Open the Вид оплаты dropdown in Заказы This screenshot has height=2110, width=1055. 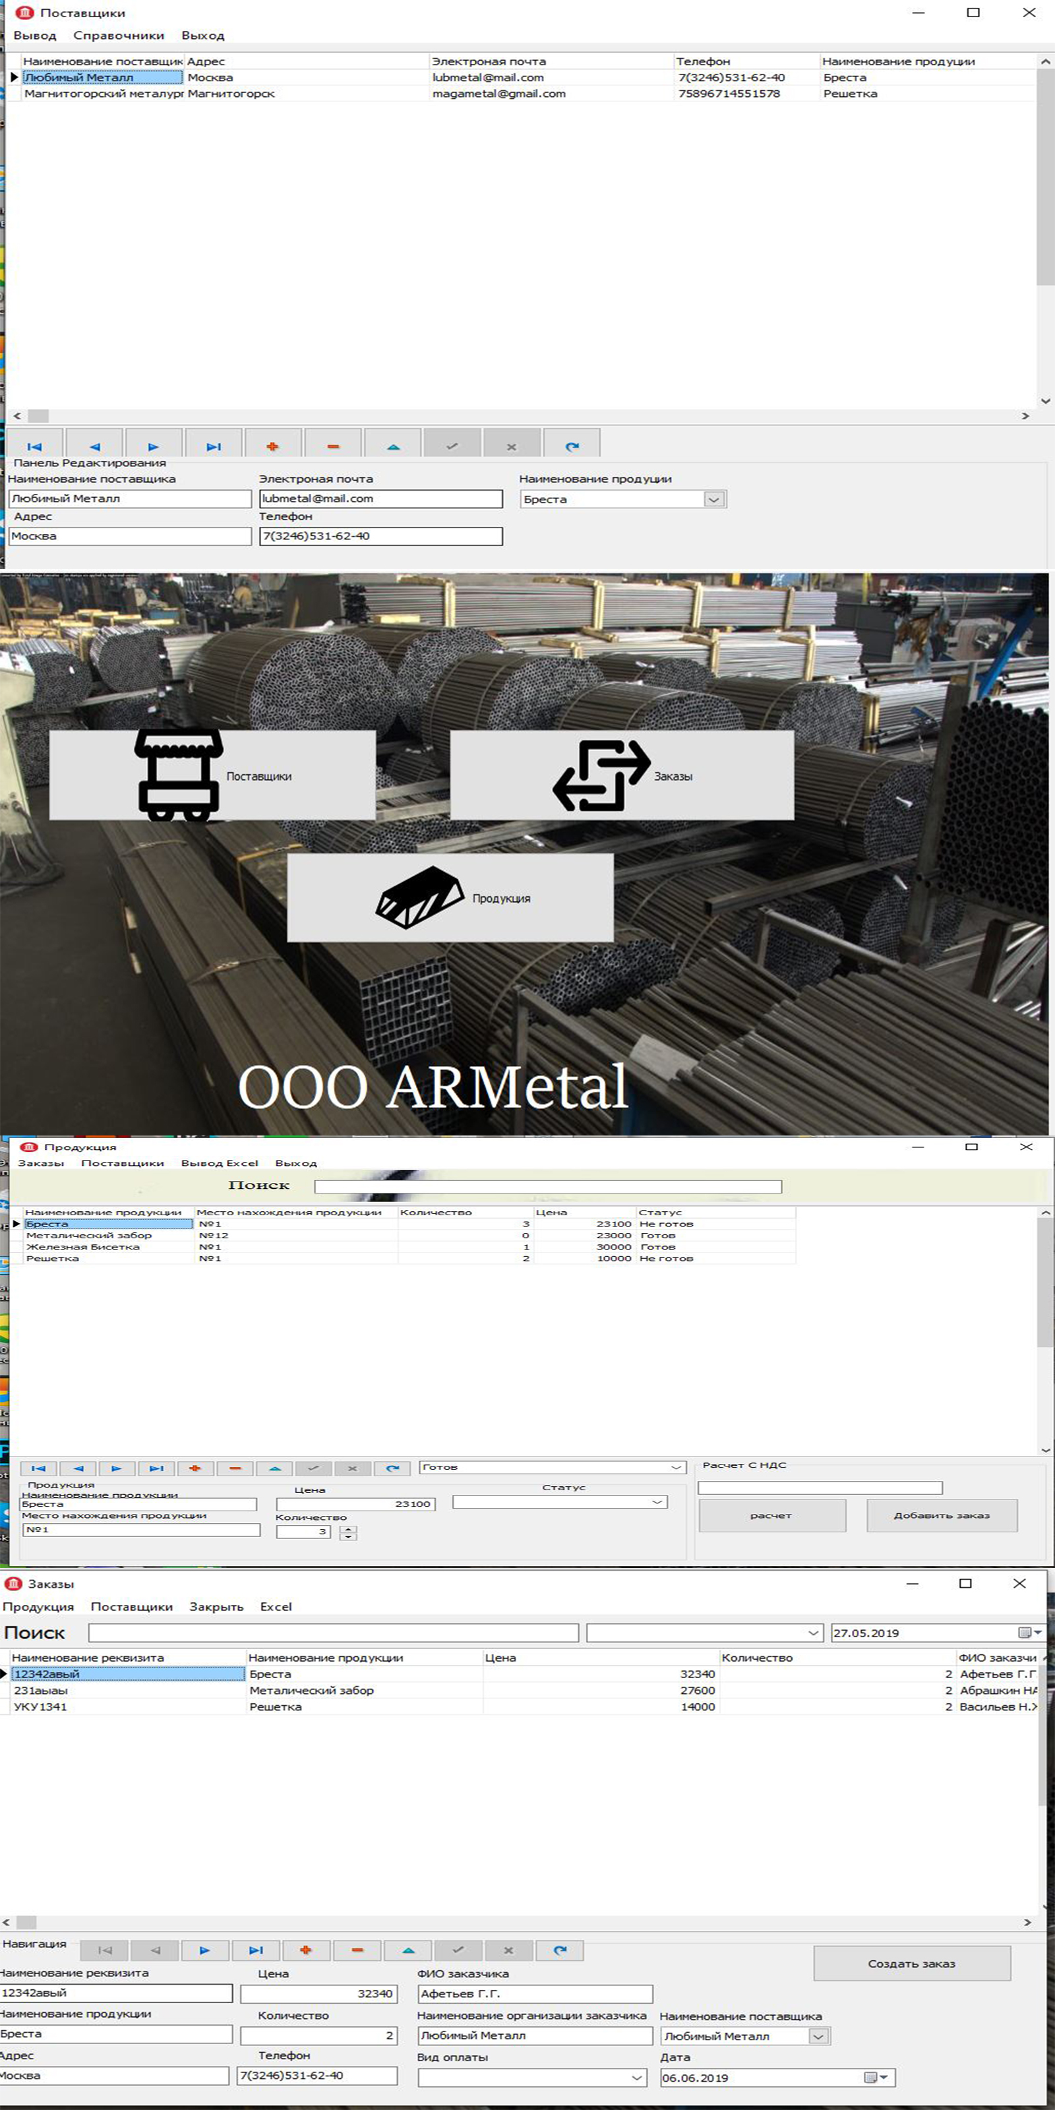click(637, 2077)
